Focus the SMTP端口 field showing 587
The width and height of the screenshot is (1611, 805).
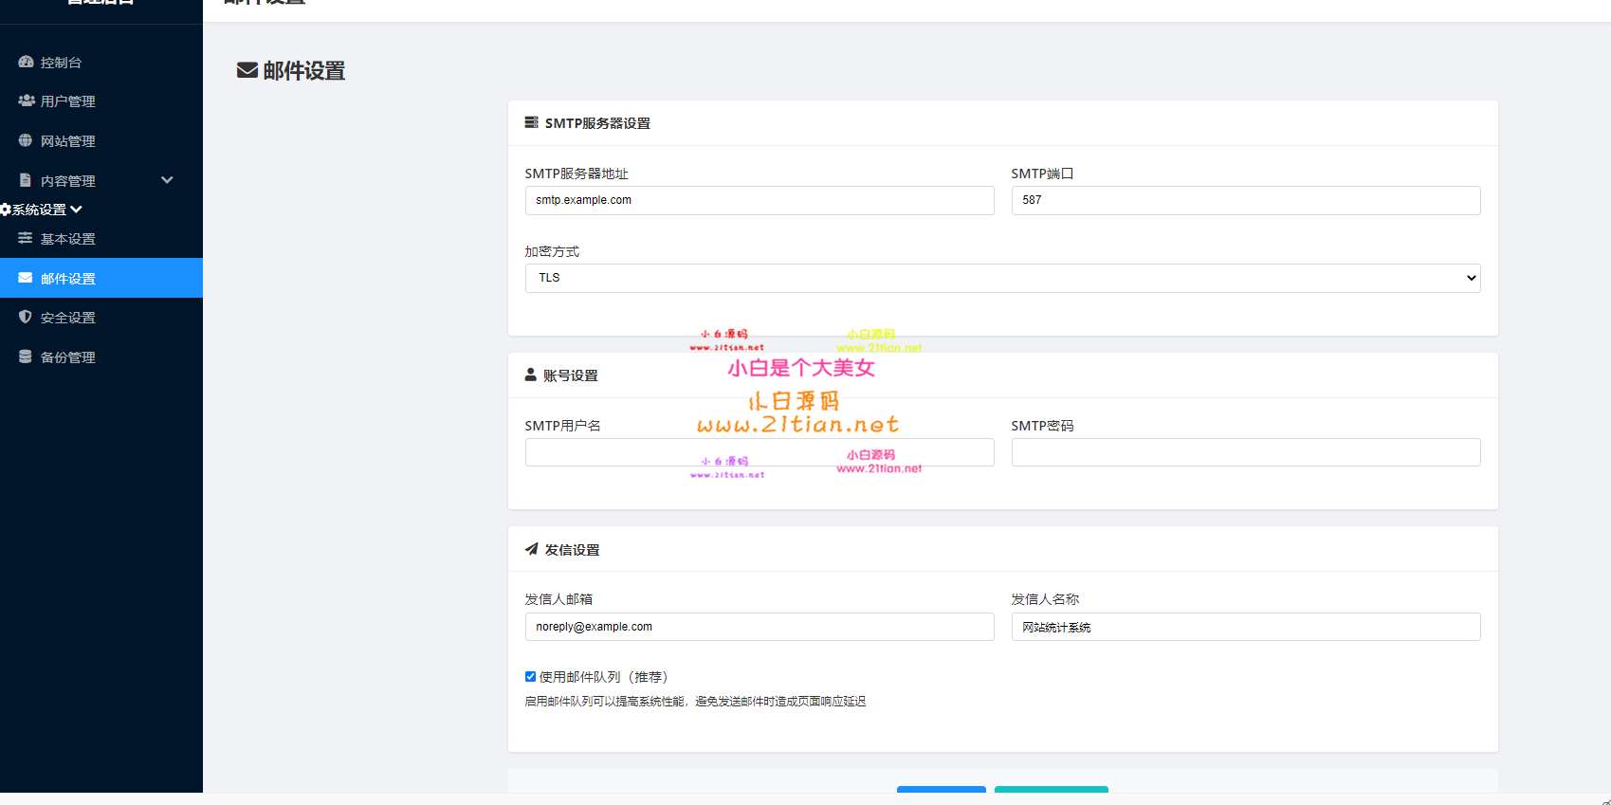click(x=1245, y=200)
